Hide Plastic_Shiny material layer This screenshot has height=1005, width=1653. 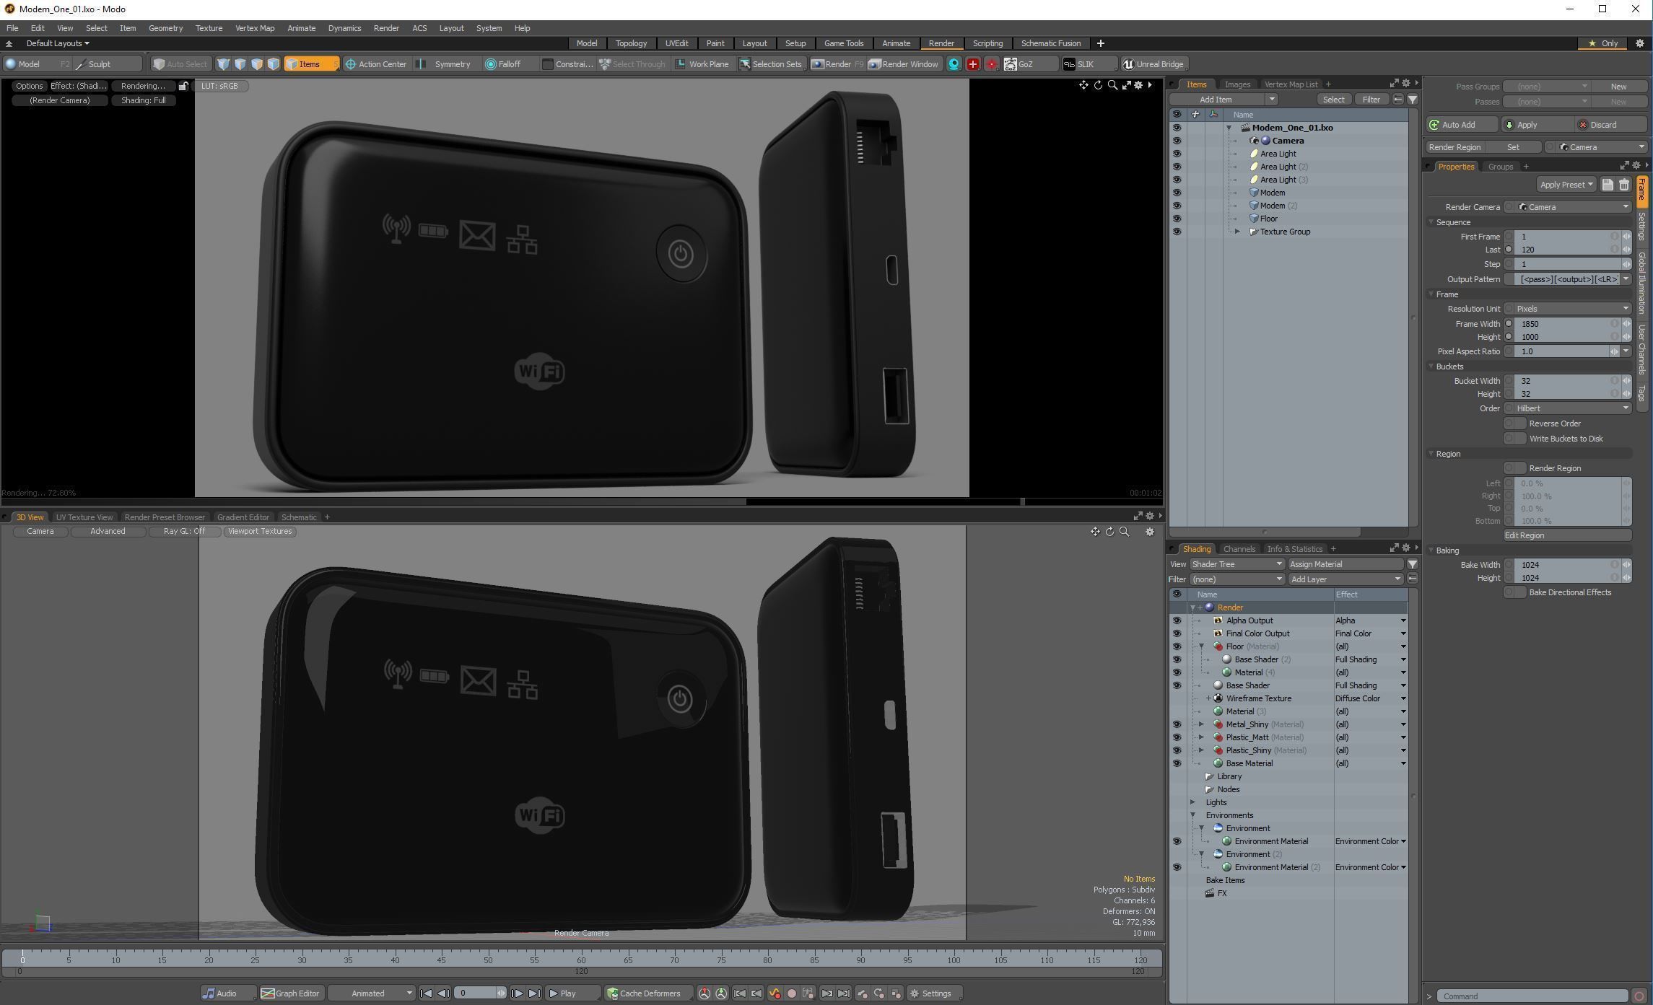pyautogui.click(x=1177, y=750)
